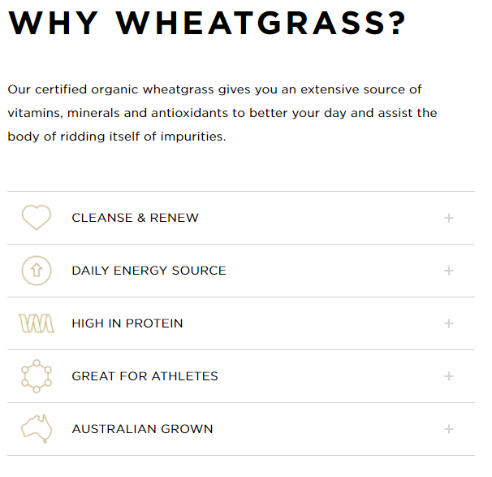Expand Australian Grown plus sign
Viewport: 492px width, 477px height.
tap(449, 429)
